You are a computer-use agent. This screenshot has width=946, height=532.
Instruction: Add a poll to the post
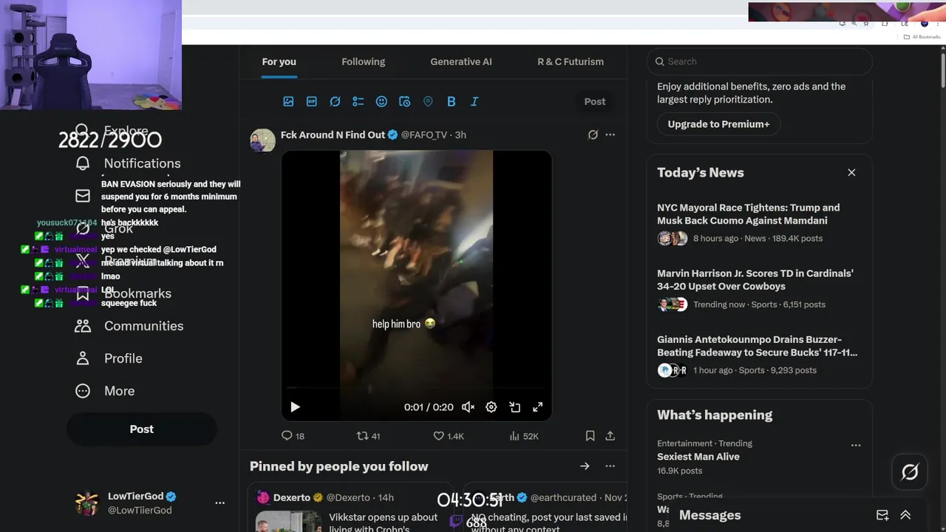[358, 101]
